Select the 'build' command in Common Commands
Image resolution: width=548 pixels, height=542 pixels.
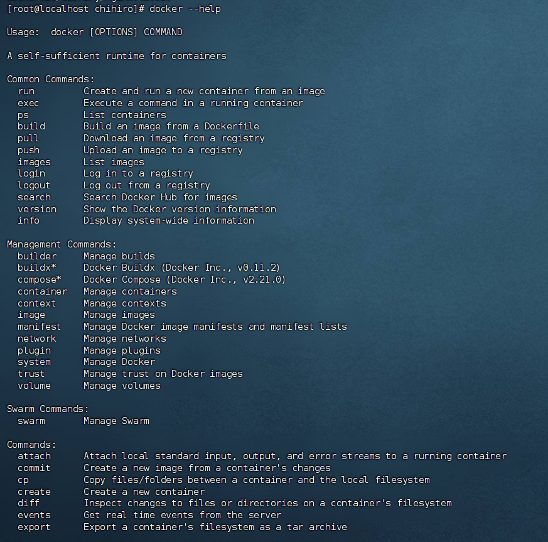pos(31,126)
